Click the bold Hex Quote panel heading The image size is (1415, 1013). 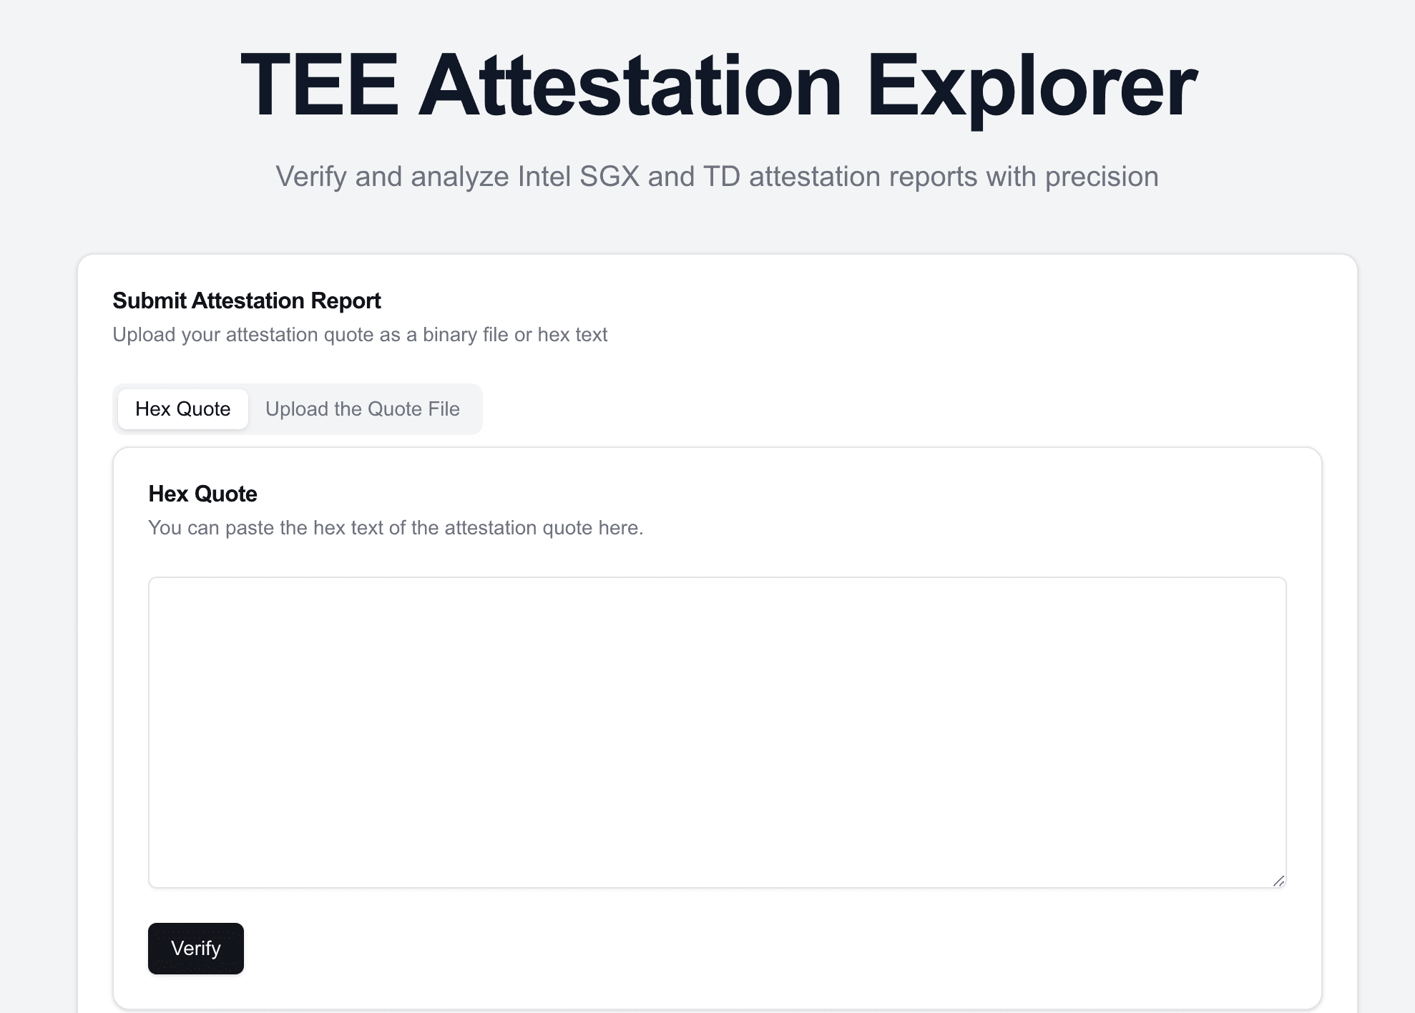(202, 494)
